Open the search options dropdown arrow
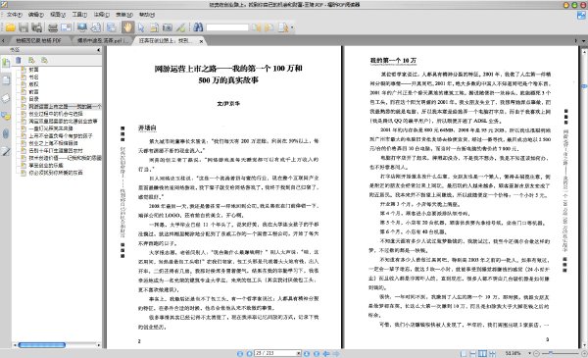588x358 pixels. [x=292, y=27]
